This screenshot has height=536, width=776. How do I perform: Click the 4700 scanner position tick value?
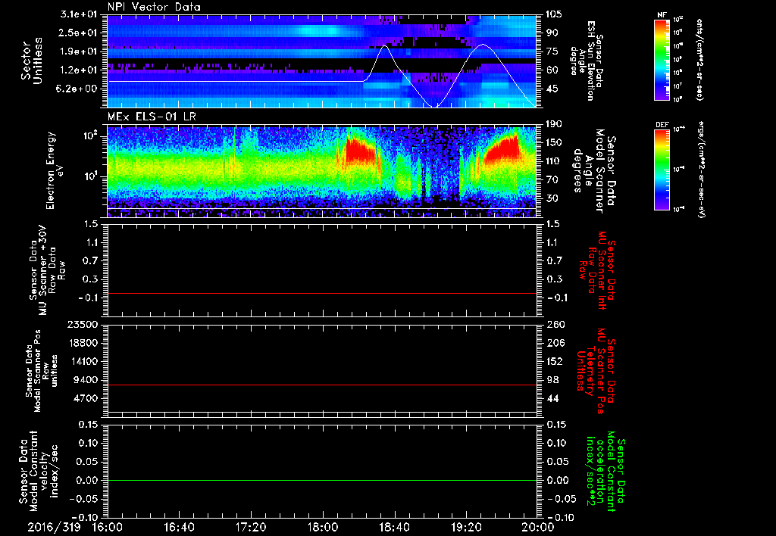coord(85,398)
